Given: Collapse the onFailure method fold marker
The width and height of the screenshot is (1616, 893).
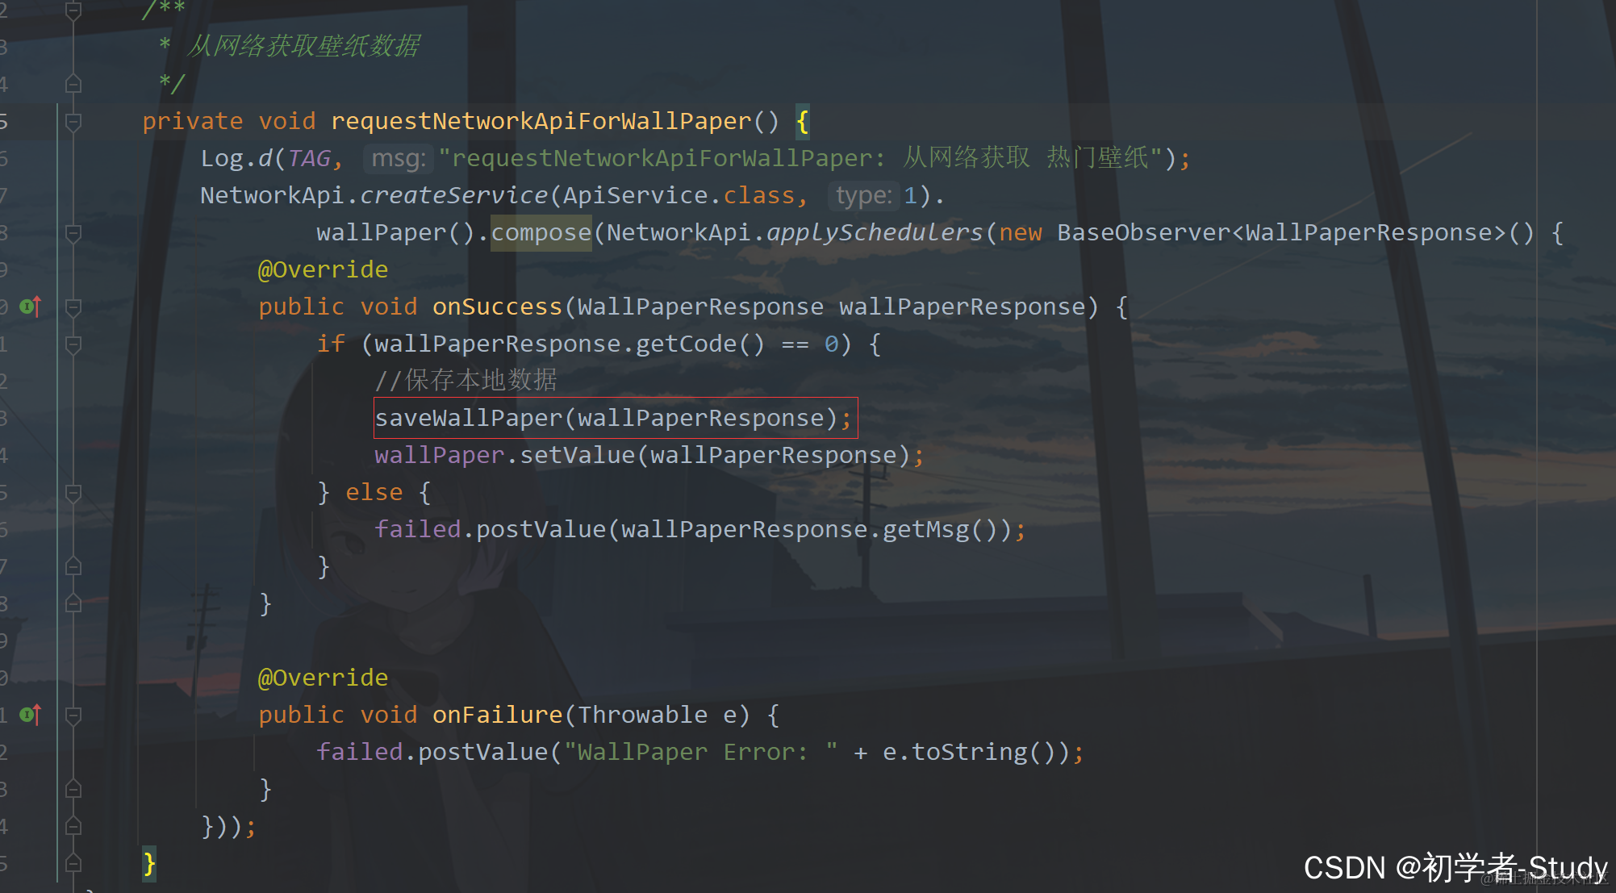Looking at the screenshot, I should [73, 716].
